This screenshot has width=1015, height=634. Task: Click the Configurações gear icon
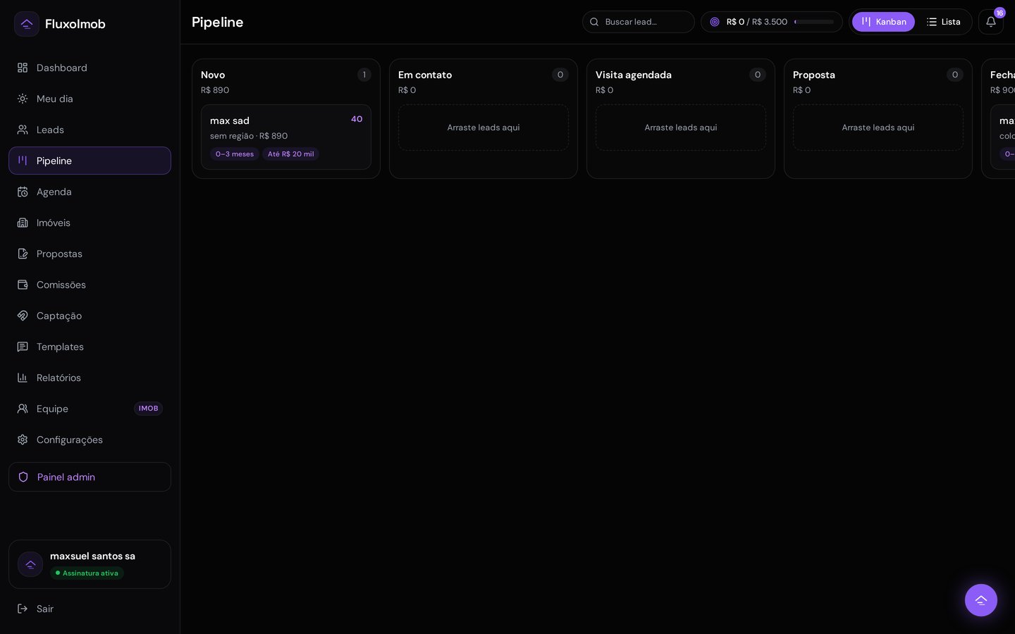tap(23, 440)
